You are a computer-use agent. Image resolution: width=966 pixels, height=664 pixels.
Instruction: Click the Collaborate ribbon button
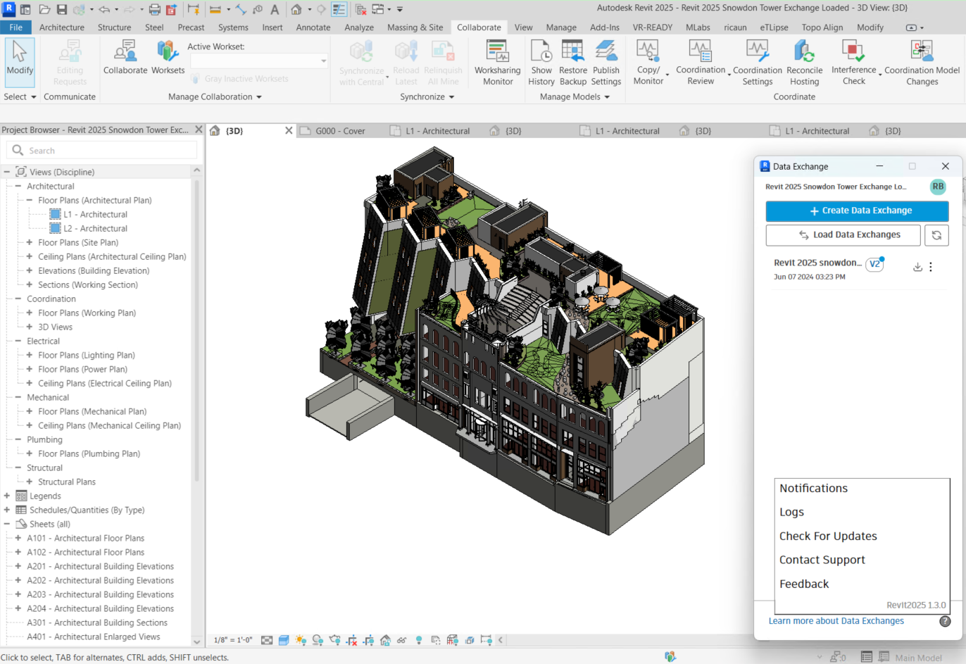tap(125, 52)
